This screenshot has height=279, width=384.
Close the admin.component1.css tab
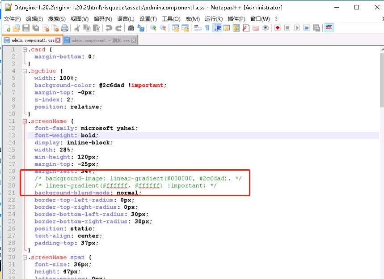58,40
